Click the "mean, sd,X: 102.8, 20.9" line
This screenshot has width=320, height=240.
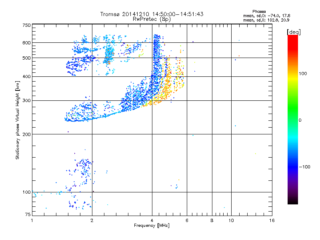266,20
